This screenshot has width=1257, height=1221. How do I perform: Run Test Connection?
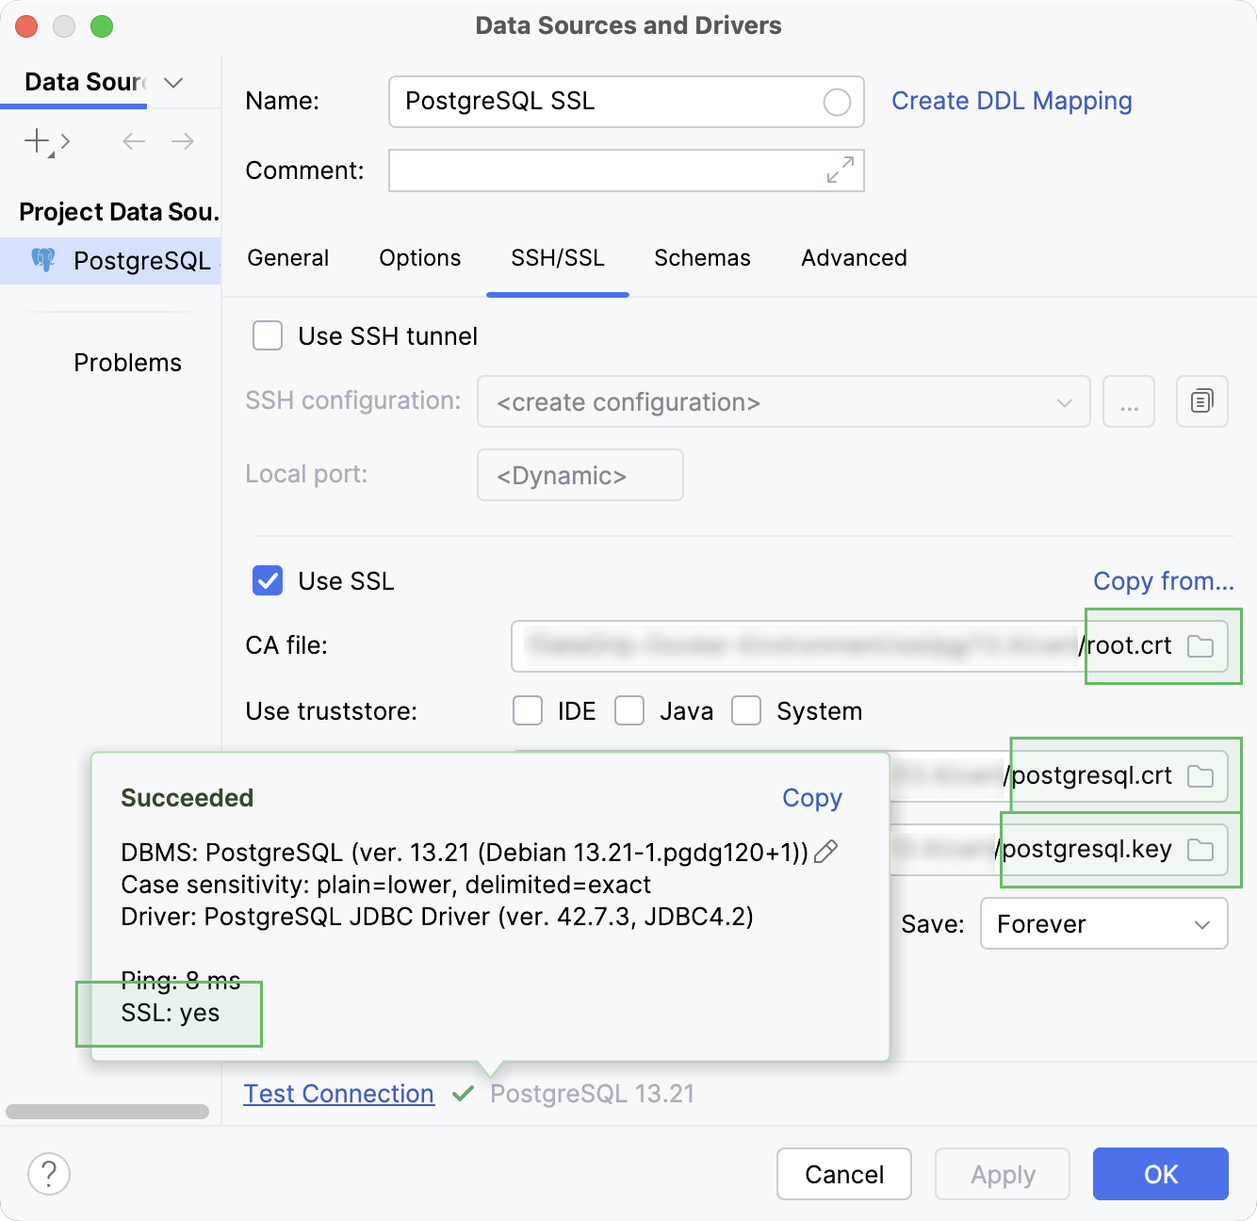click(x=338, y=1093)
